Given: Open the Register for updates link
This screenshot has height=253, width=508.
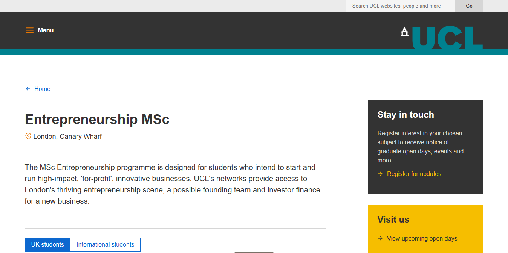Looking at the screenshot, I should [x=414, y=174].
